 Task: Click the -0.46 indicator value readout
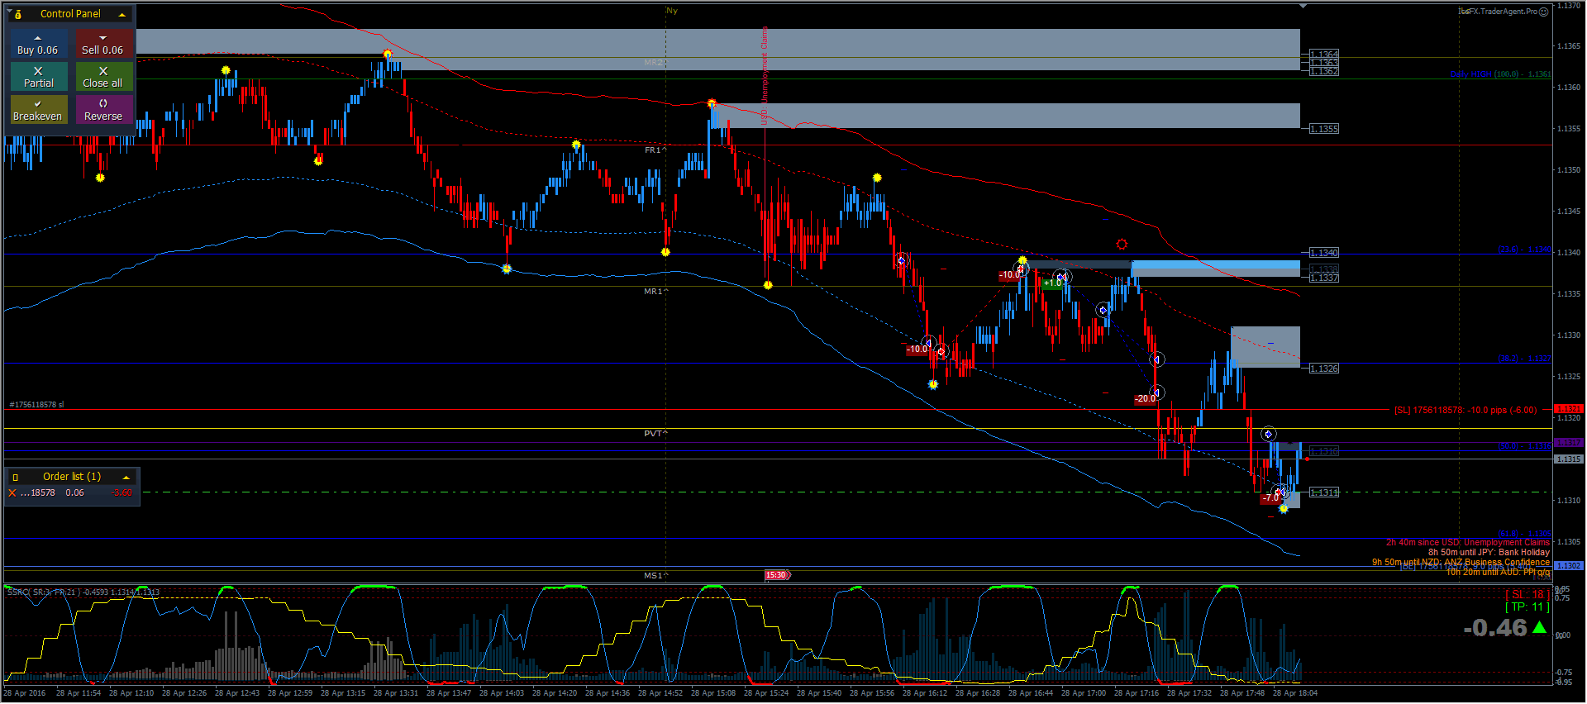(1495, 628)
